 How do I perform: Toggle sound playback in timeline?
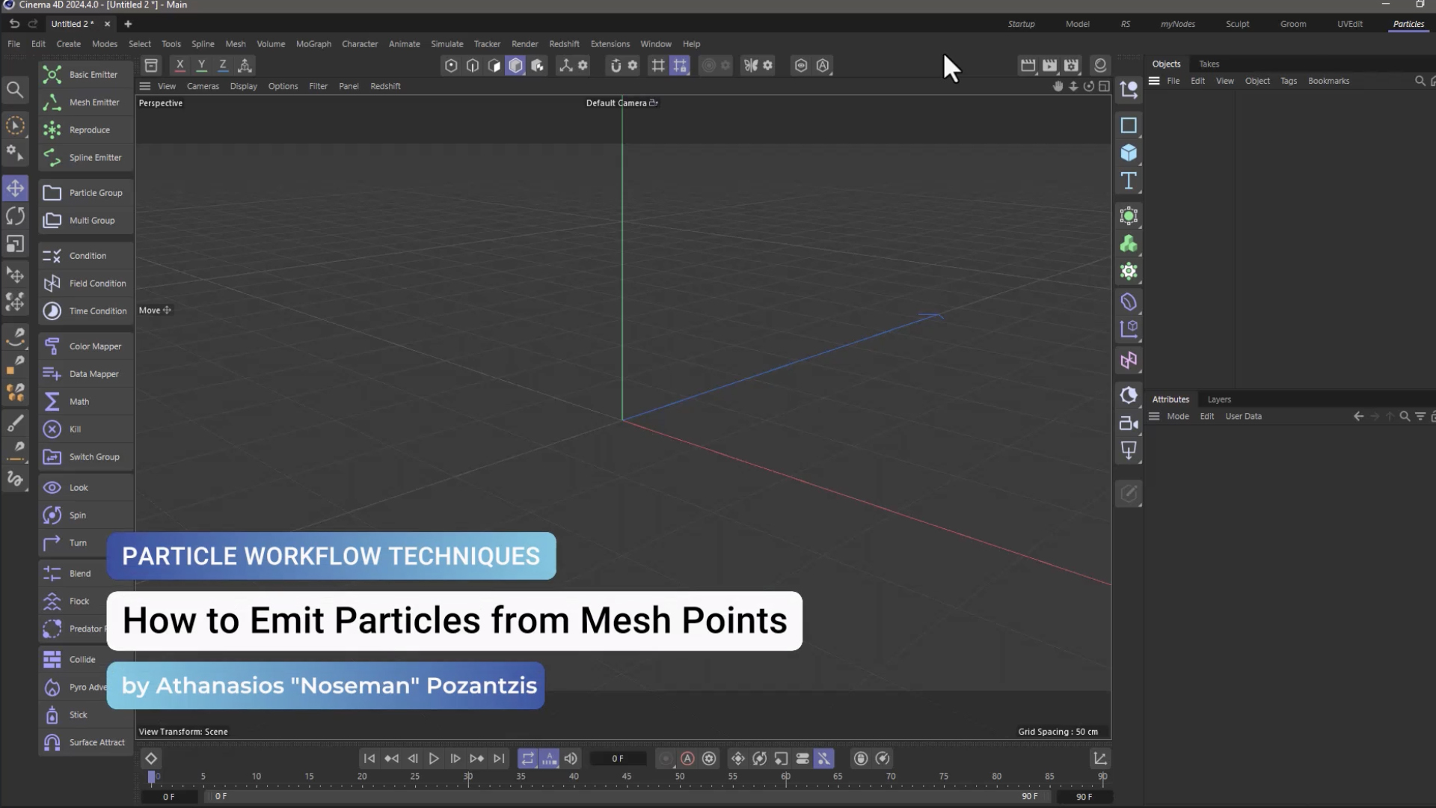click(x=571, y=759)
